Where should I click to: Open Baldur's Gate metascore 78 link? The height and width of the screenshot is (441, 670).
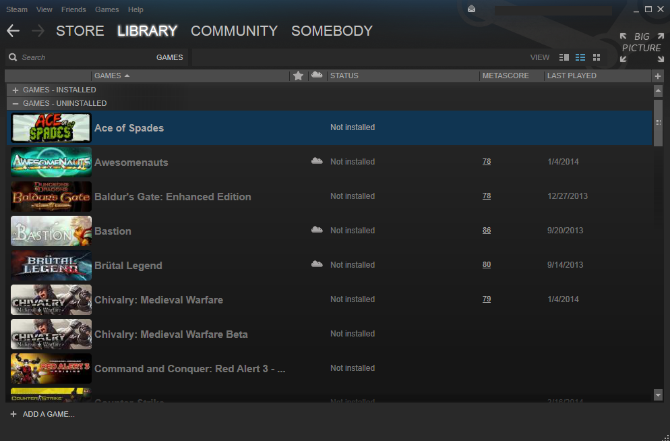coord(487,196)
